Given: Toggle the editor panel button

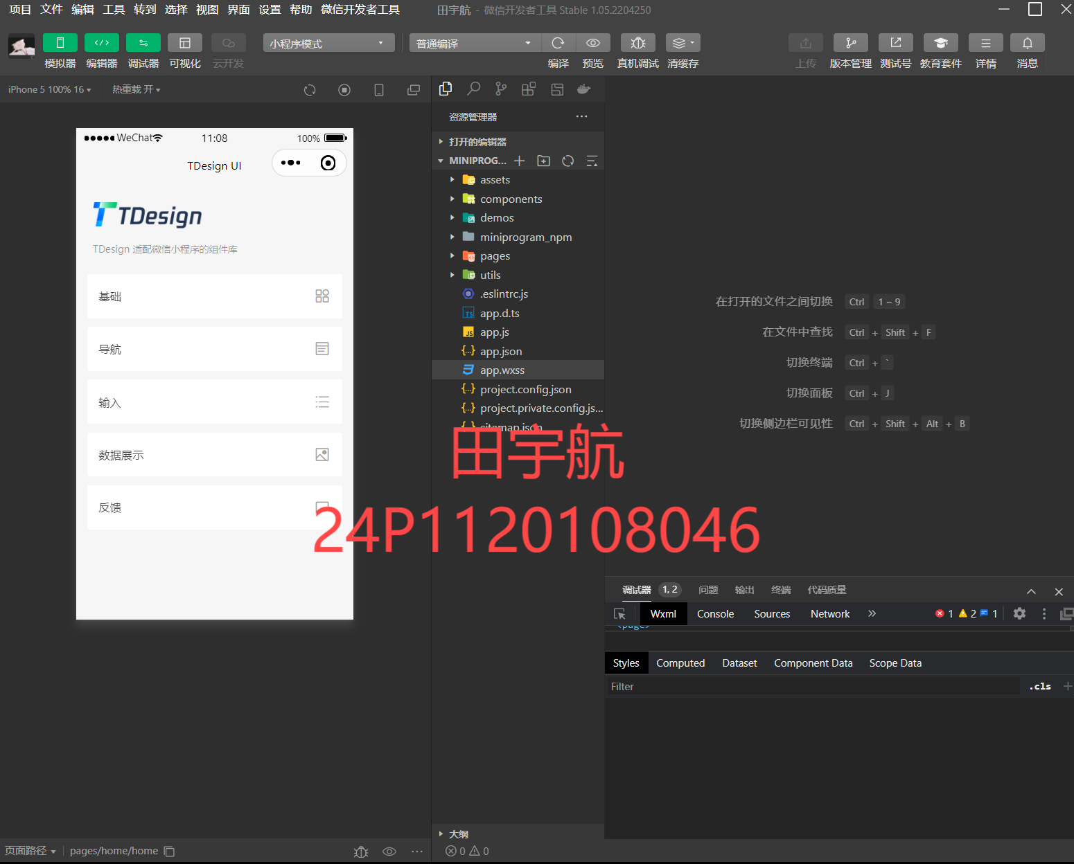Looking at the screenshot, I should (102, 43).
